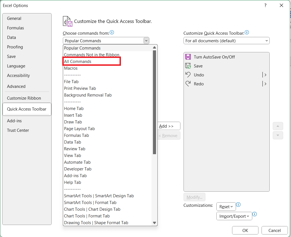Image resolution: width=291 pixels, height=237 pixels.
Task: Click the Redo arrow icon
Action: pos(188,84)
